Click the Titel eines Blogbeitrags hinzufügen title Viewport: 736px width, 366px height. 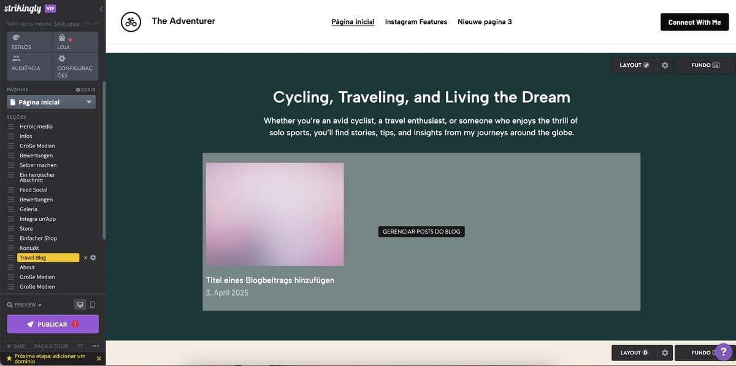click(x=270, y=280)
